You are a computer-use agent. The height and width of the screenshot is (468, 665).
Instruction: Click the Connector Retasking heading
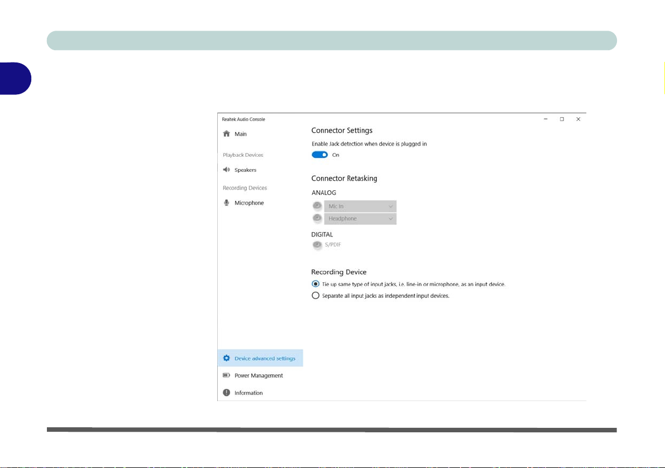[345, 178]
